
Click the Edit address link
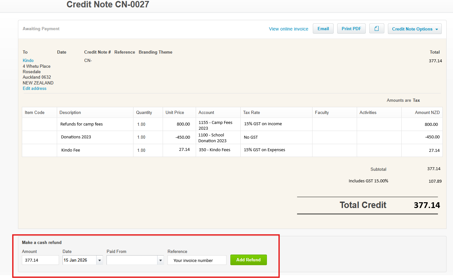35,88
